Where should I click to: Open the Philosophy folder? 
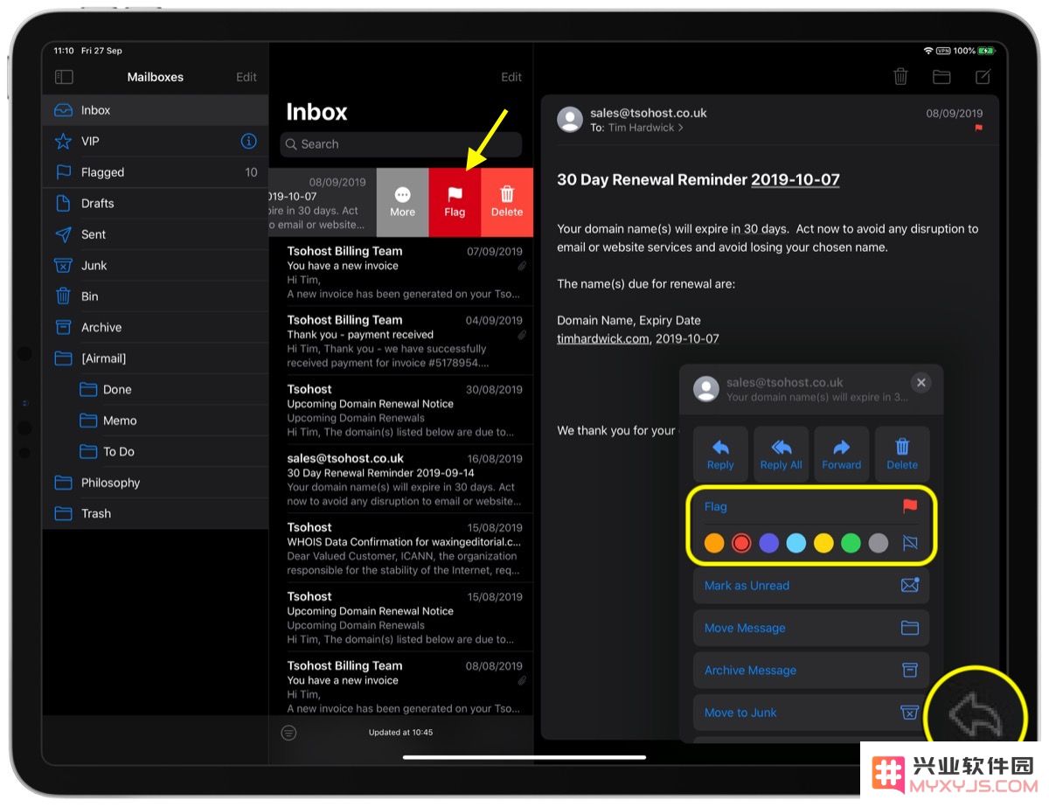tap(156, 483)
